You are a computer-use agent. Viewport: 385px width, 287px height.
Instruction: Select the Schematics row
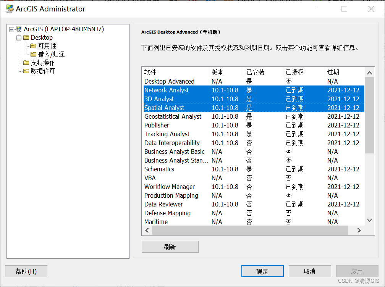[253, 169]
